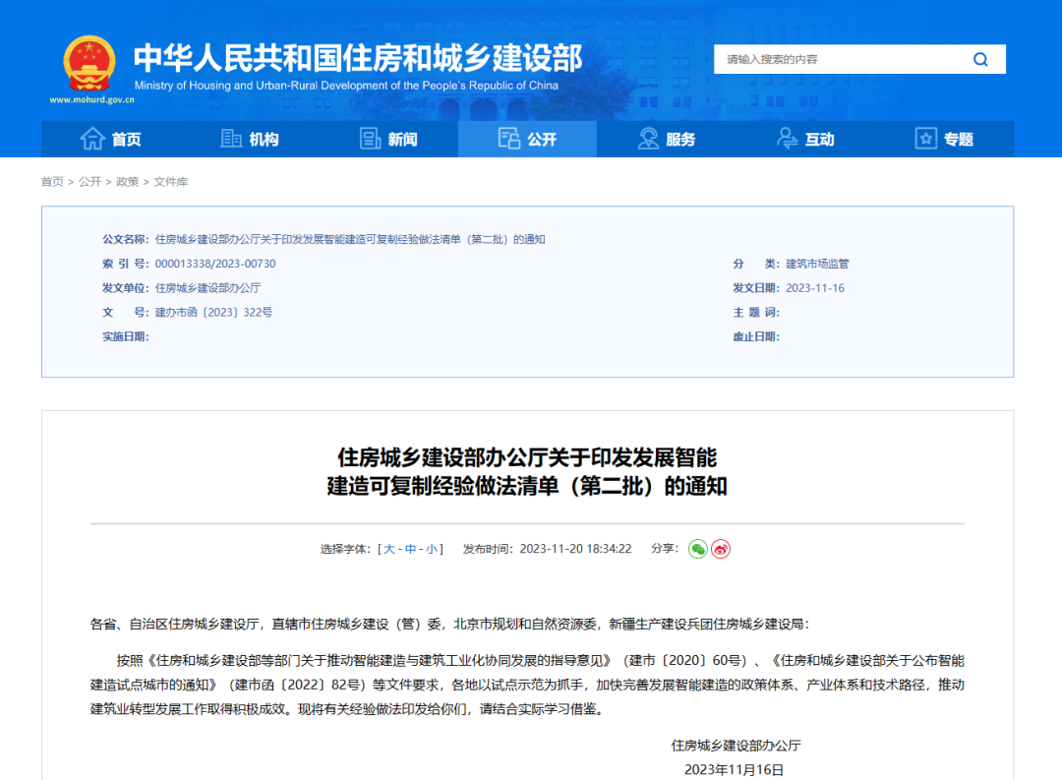Click the www.mohurd.gov.cn text under logo
Viewport: 1062px width, 780px height.
point(91,99)
